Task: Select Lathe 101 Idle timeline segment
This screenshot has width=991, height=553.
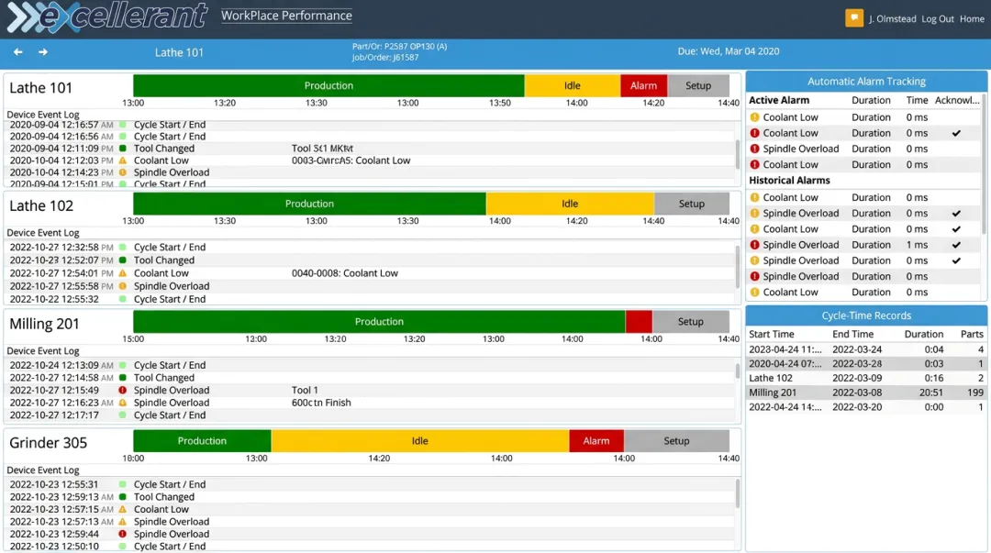Action: pyautogui.click(x=572, y=85)
